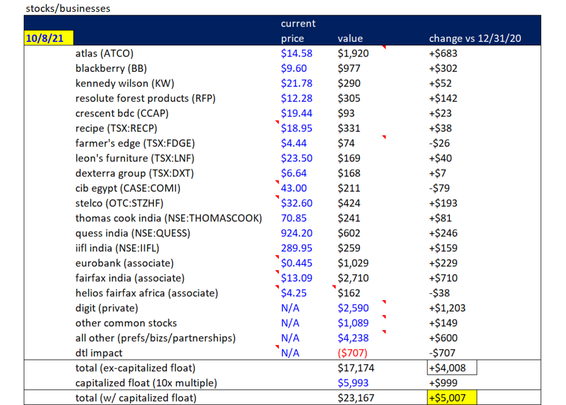The image size is (566, 405).
Task: Click the atlas (ATCO) price $14.58
Action: (297, 53)
